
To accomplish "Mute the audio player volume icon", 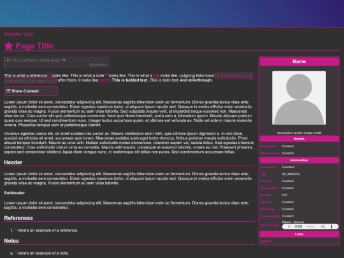I will coord(323,227).
